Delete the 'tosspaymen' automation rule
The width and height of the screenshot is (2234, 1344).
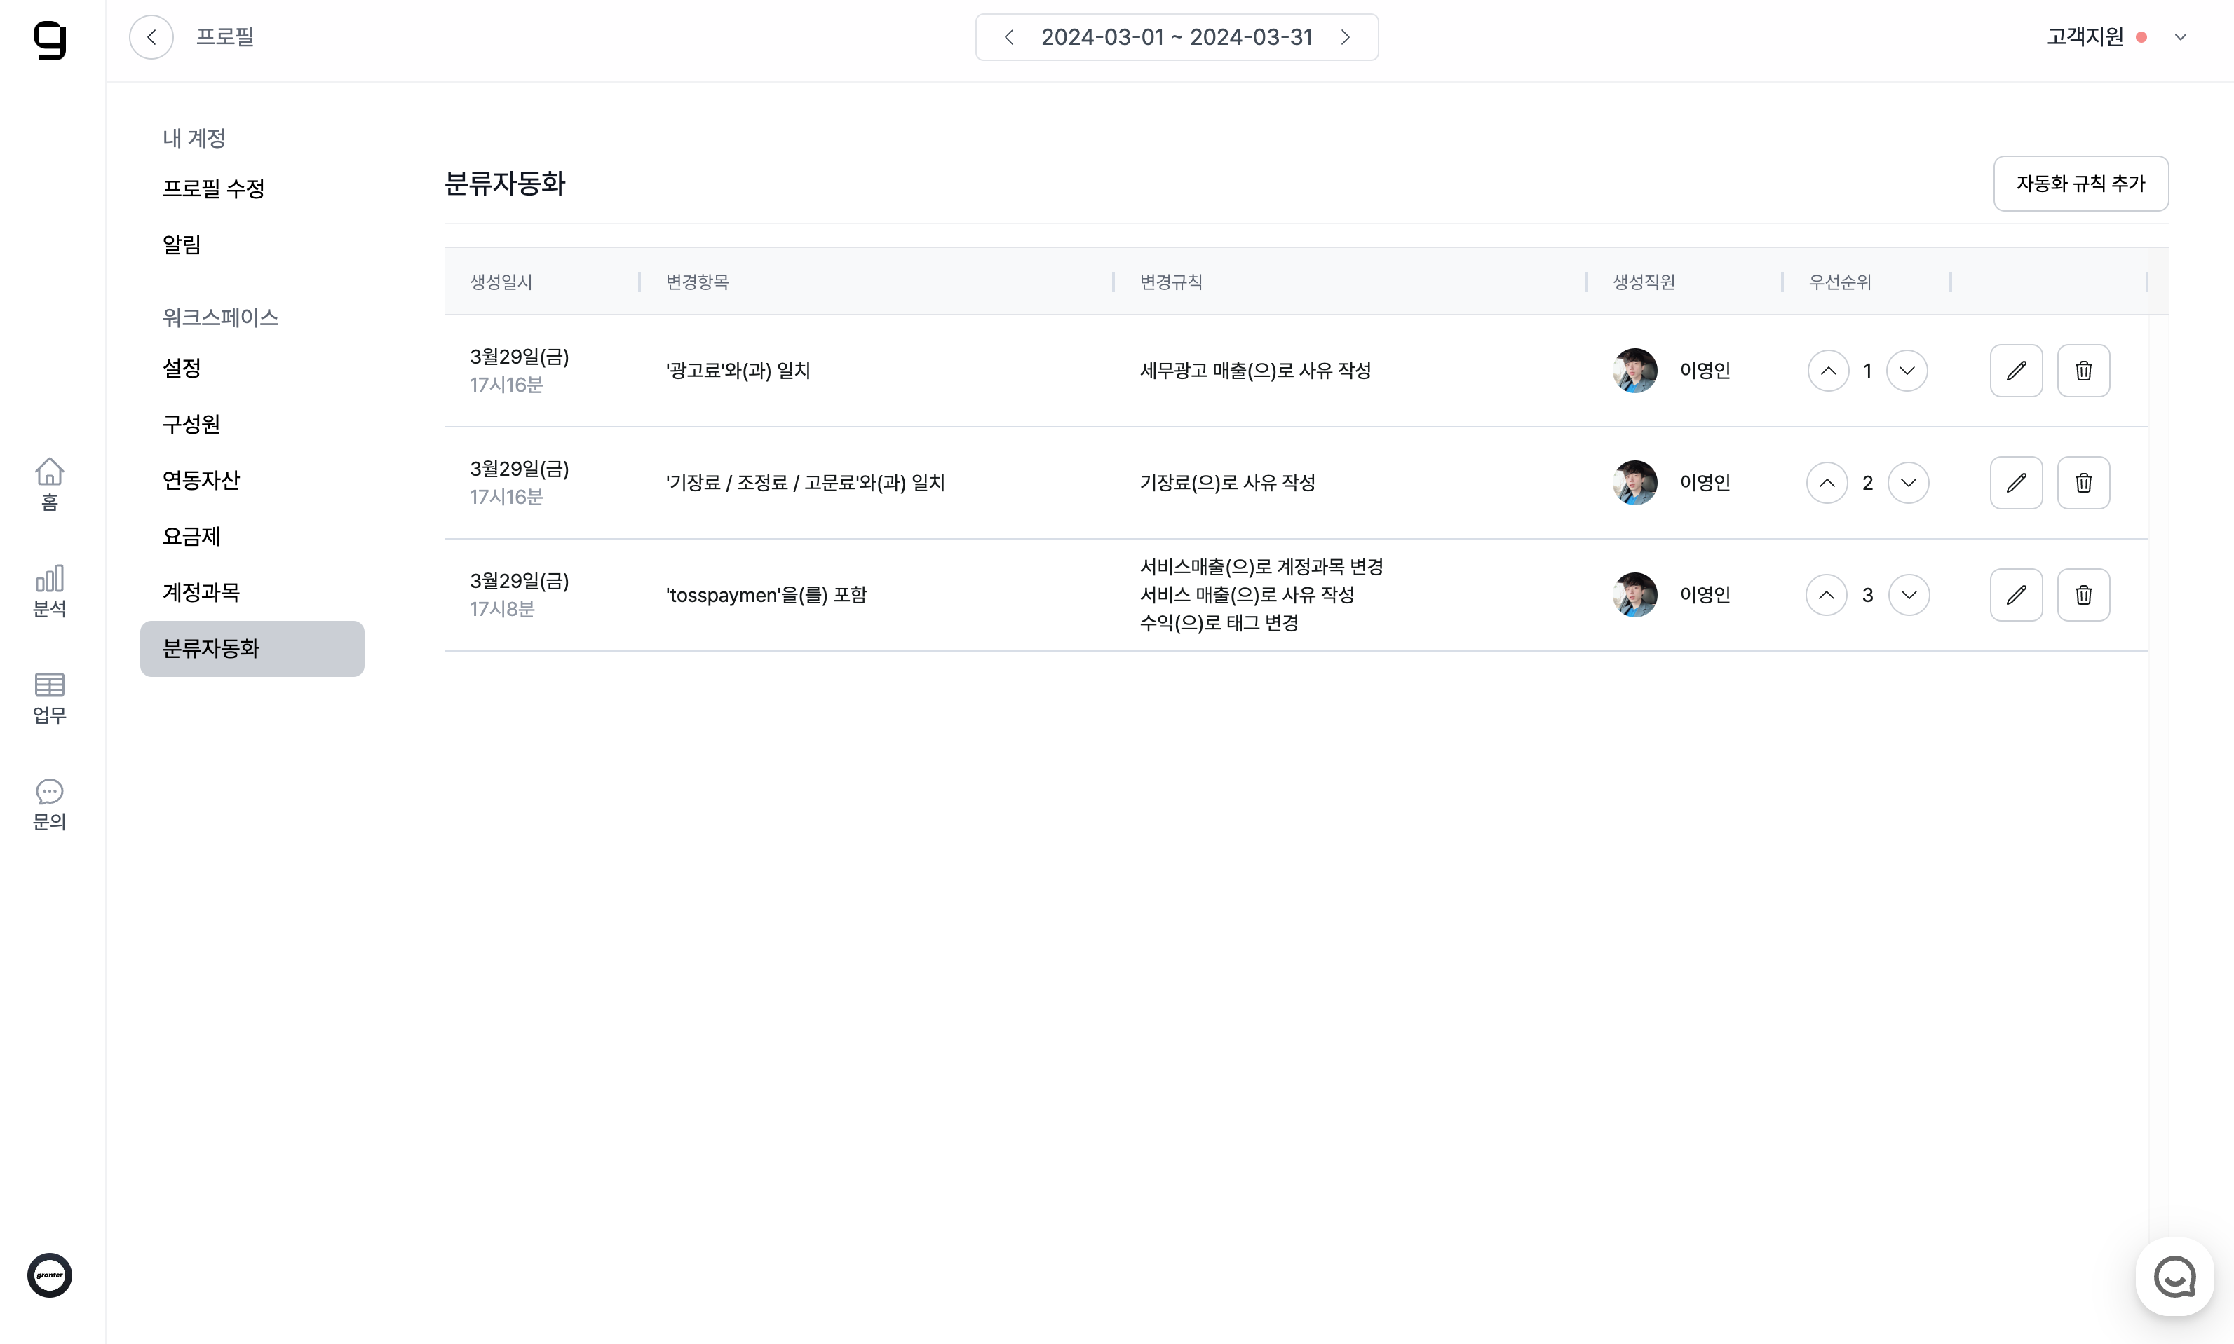click(2083, 595)
